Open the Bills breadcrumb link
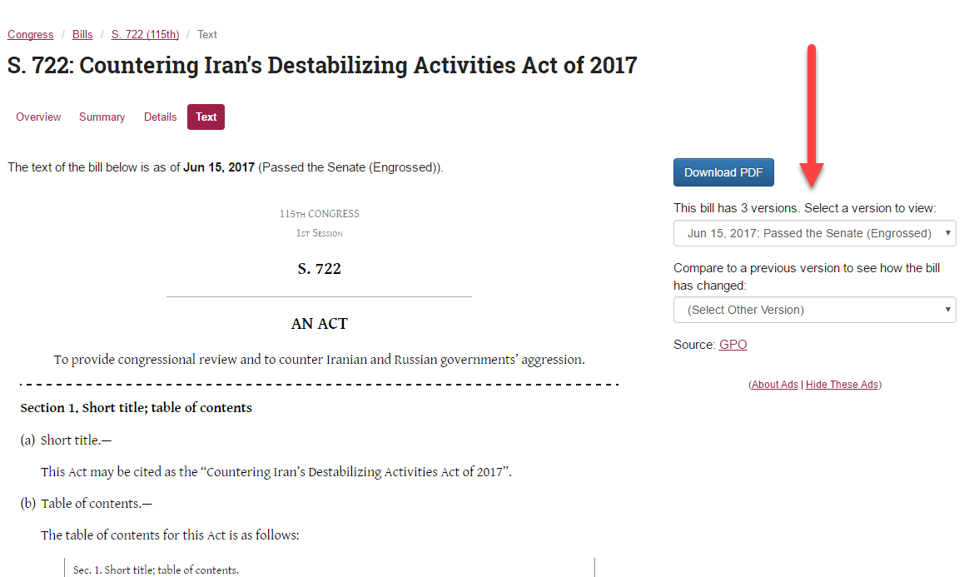Image resolution: width=969 pixels, height=577 pixels. tap(82, 35)
